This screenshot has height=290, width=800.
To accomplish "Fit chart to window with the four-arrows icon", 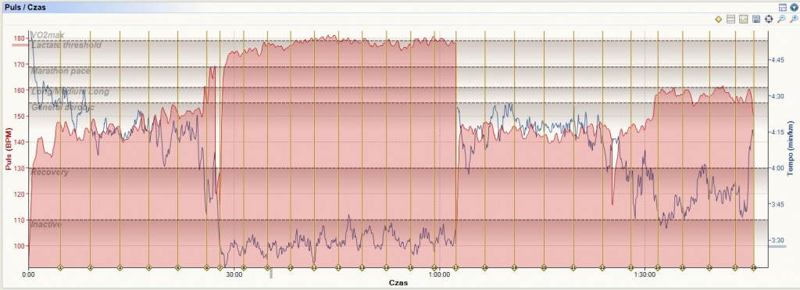I will point(769,19).
